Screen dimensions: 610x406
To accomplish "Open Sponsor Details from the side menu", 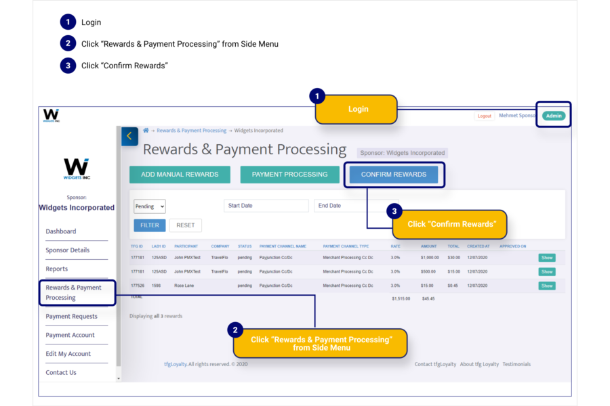I will click(67, 250).
